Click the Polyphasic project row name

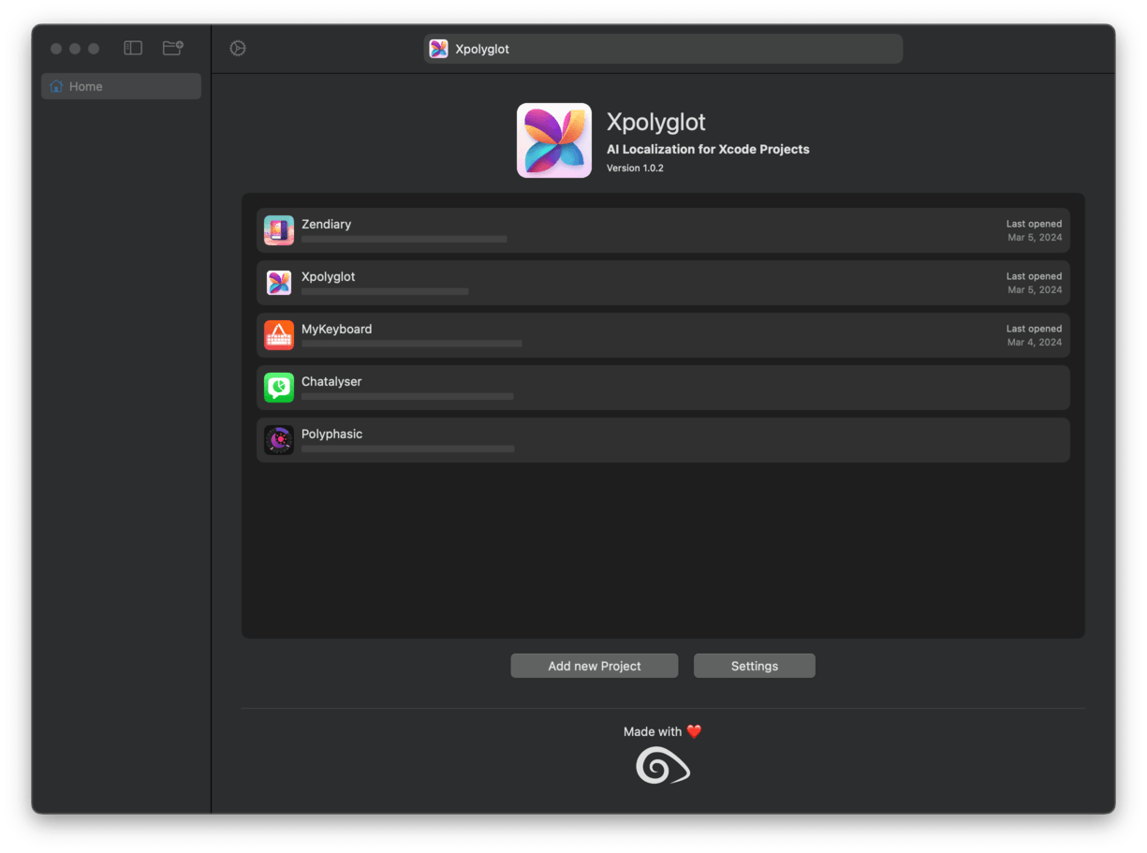coord(331,434)
